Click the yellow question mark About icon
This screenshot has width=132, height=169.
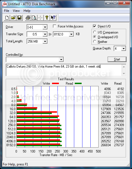click(x=47, y=18)
